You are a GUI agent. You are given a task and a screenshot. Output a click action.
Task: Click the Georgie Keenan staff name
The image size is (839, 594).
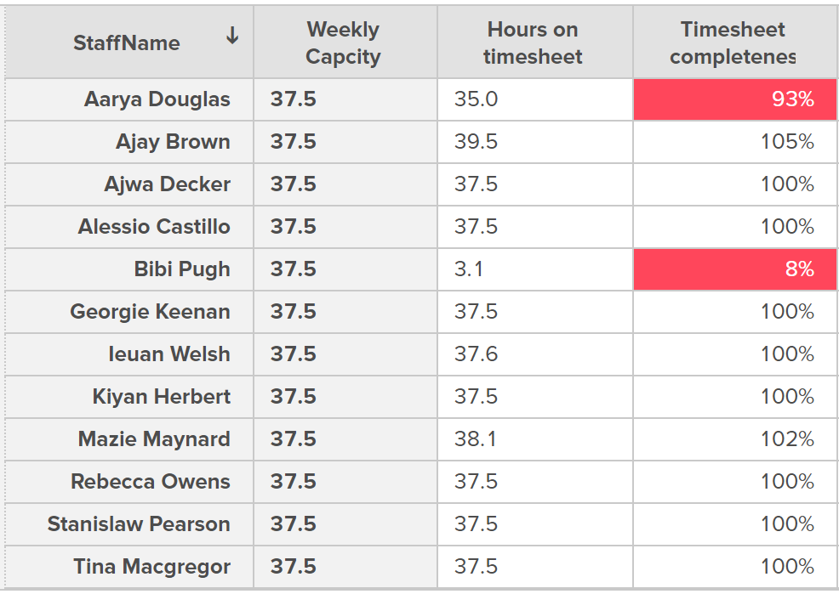tap(150, 311)
